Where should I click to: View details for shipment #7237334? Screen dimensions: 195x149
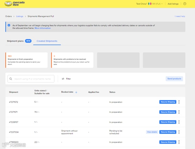click(152, 132)
